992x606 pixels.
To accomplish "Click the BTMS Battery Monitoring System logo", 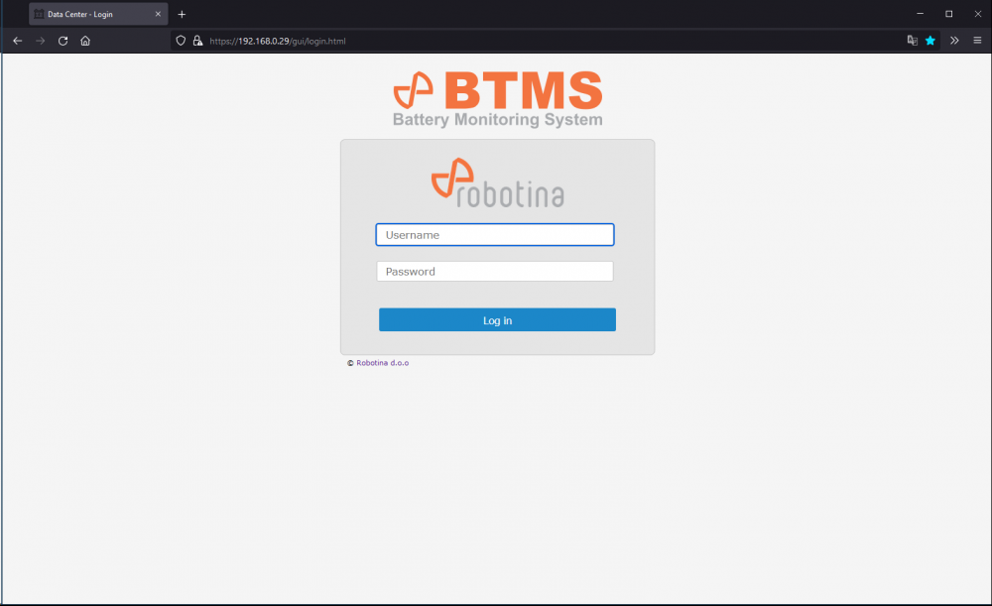I will (x=498, y=98).
